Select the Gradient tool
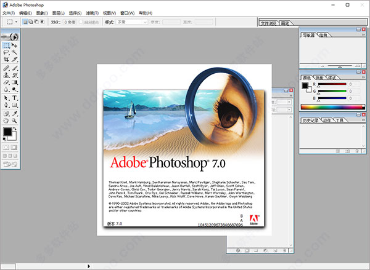The image size is (370, 270). click(14, 82)
